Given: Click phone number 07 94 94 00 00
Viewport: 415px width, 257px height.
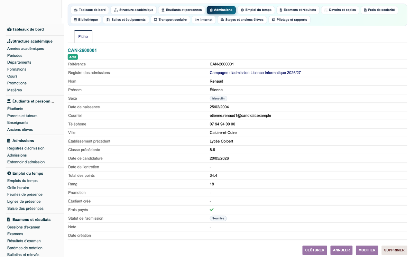Looking at the screenshot, I should [x=222, y=124].
